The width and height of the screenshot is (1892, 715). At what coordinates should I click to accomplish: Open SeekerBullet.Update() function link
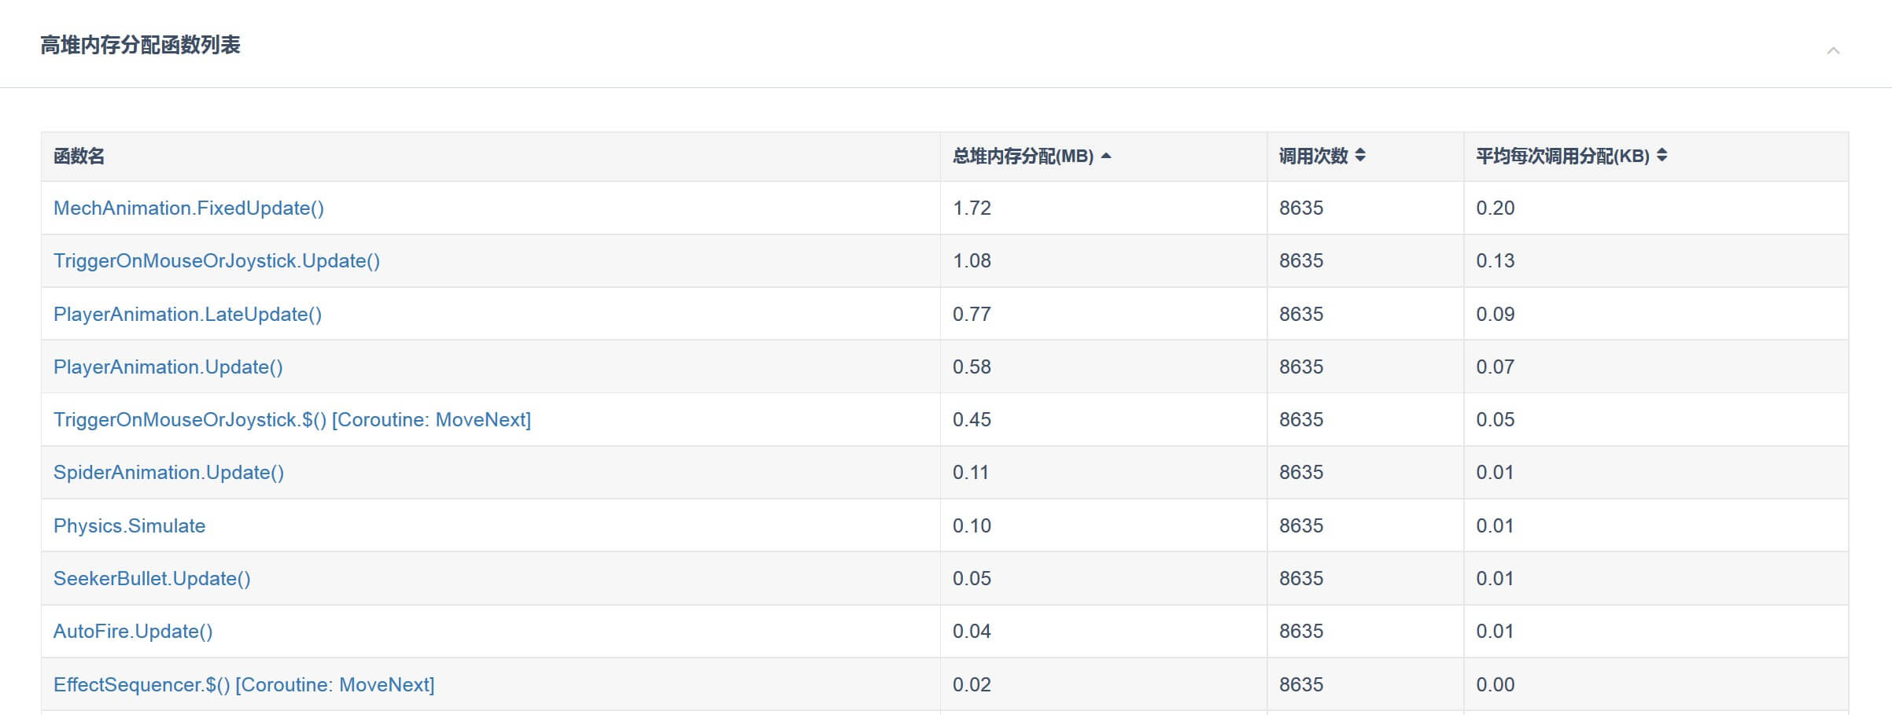(x=152, y=579)
